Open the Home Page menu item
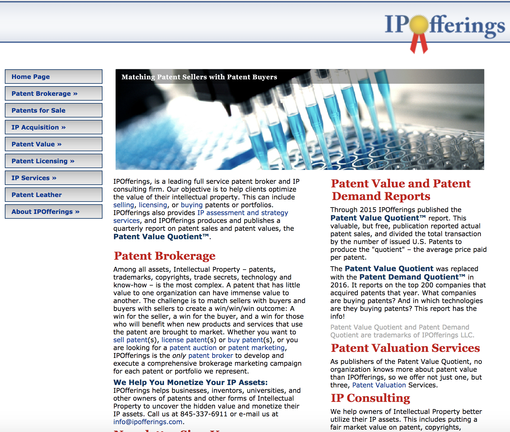The height and width of the screenshot is (432, 510). point(53,77)
